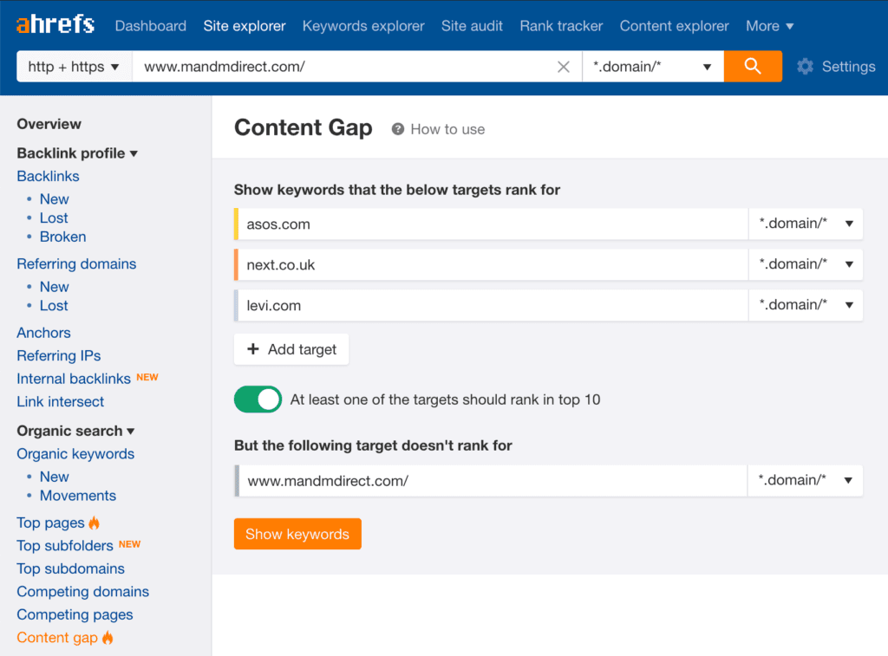Click the How to use question mark icon

pyautogui.click(x=397, y=130)
